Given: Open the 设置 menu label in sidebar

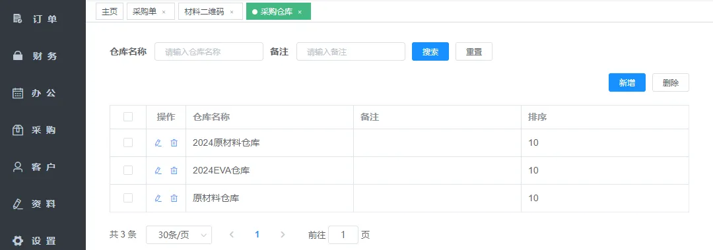Looking at the screenshot, I should point(44,241).
